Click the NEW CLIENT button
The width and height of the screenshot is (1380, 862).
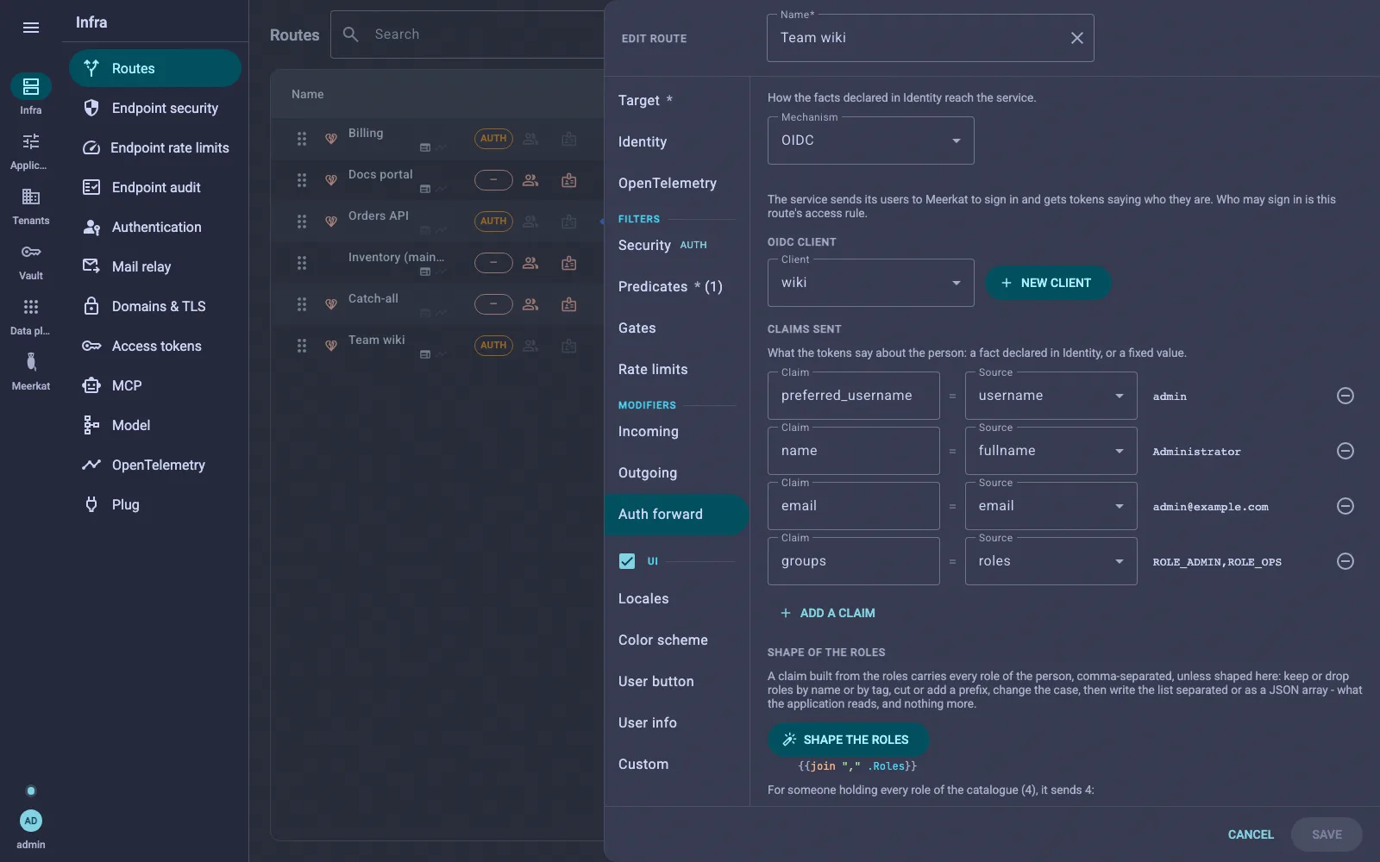[1048, 283]
